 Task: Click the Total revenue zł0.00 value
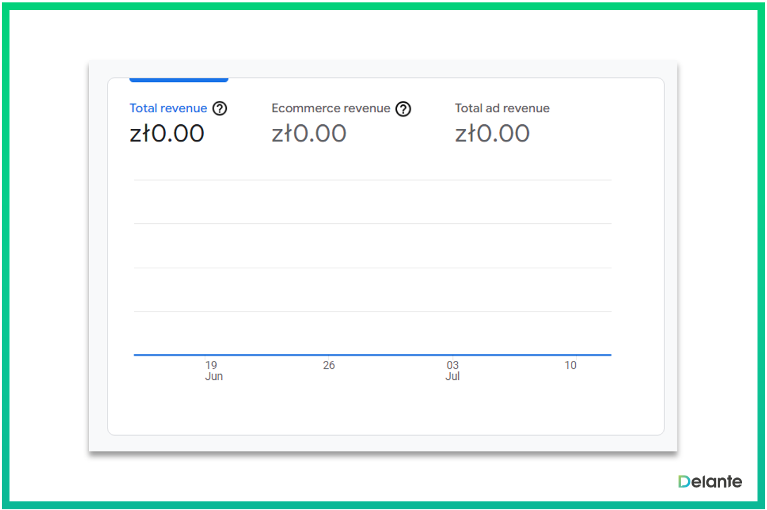coord(167,134)
